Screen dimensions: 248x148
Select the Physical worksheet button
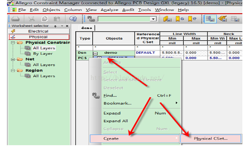(x=38, y=37)
